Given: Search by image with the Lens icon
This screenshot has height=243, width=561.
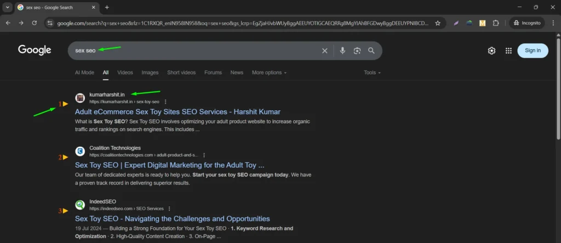Looking at the screenshot, I should coord(357,51).
